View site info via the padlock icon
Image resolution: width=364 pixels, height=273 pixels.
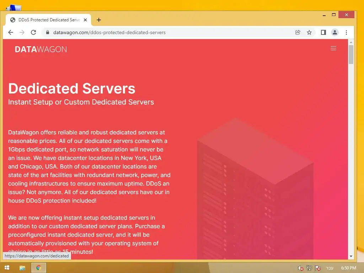tap(48, 32)
